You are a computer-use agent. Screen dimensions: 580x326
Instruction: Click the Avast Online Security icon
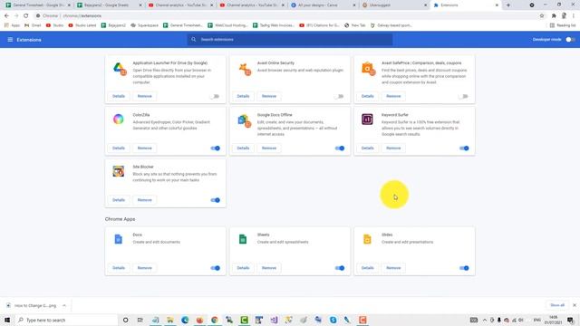(245, 69)
